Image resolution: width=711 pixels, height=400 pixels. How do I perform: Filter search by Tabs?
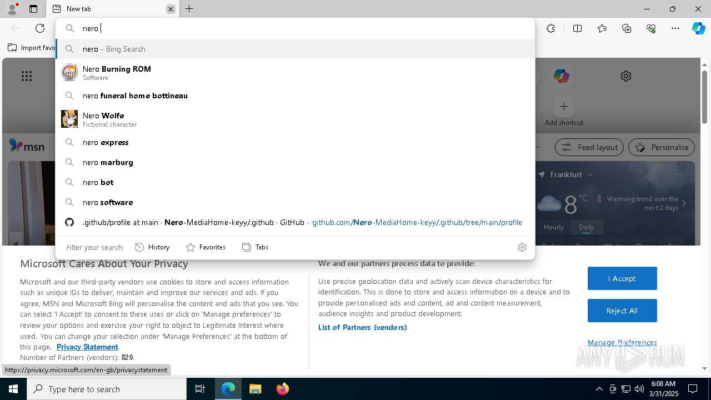tap(255, 247)
